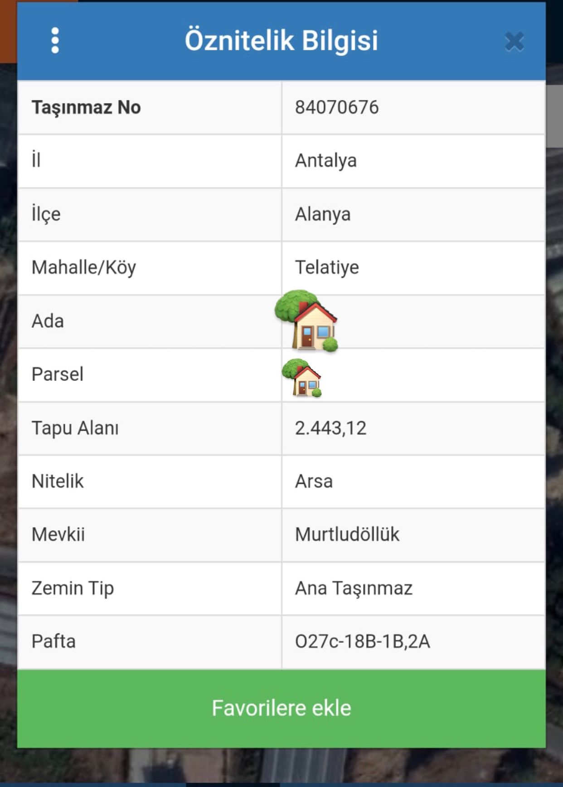The height and width of the screenshot is (787, 563).
Task: Click the Pafta value O27c-18B-1B,2A
Action: 362,642
